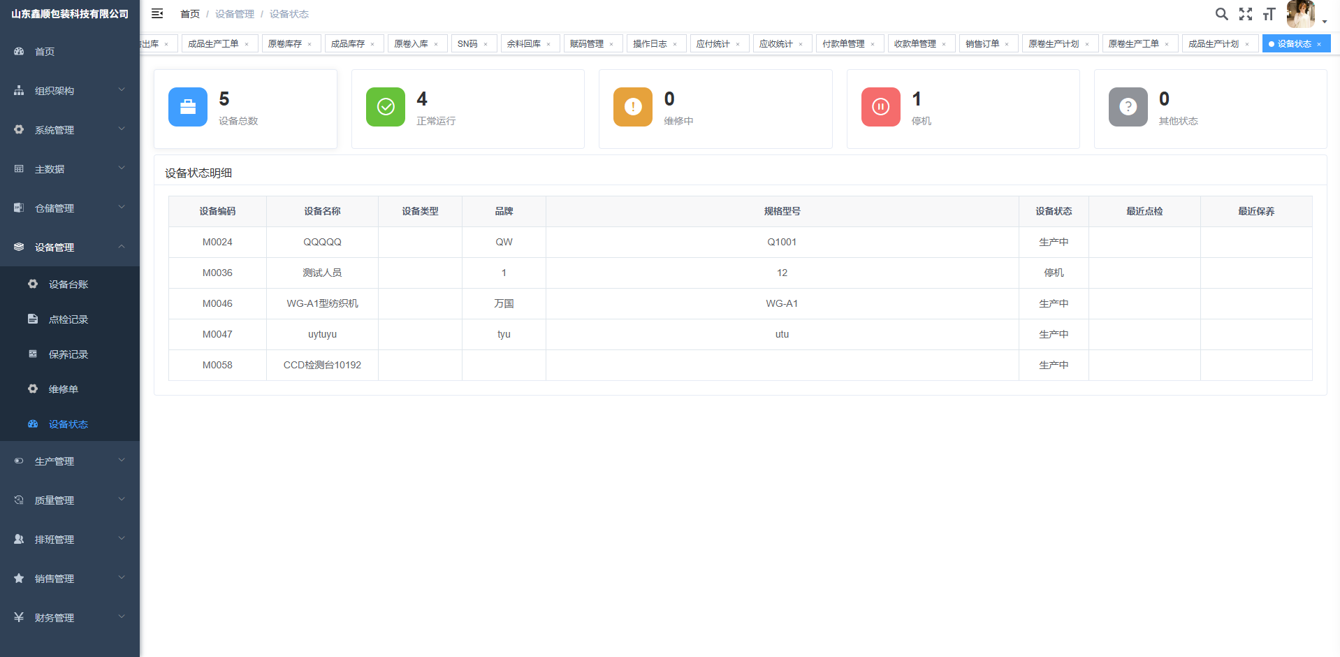Open the search magnifier icon

(1221, 14)
